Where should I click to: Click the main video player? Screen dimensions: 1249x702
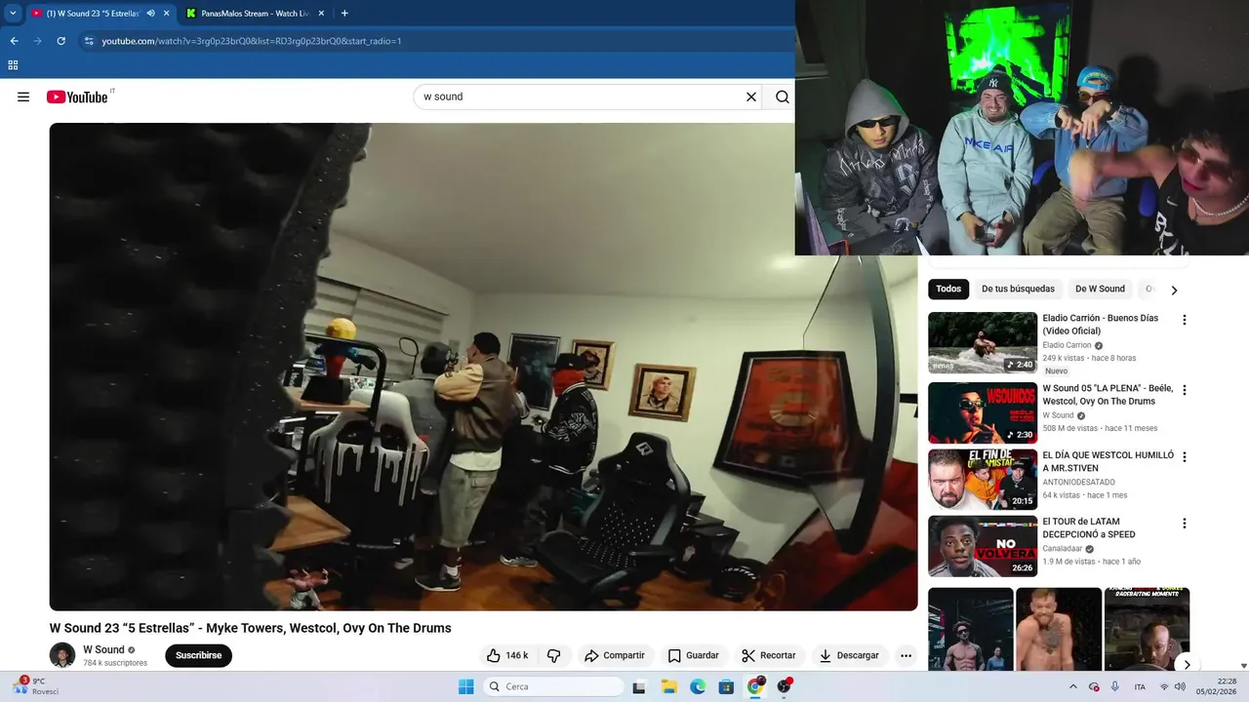[484, 367]
